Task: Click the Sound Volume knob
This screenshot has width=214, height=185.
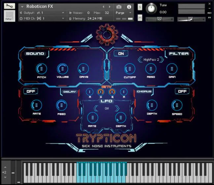Action: pyautogui.click(x=62, y=69)
